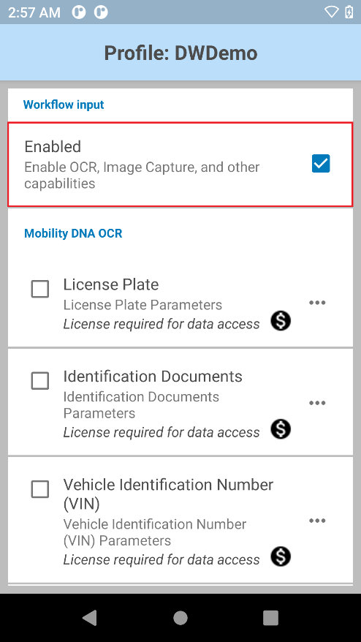The image size is (361, 642).
Task: Tap the License Plate dollar license icon
Action: tap(281, 320)
